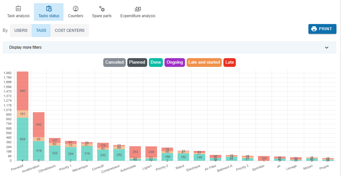
Task: Click the Ligne1 late segment 239
Action: 151,152
